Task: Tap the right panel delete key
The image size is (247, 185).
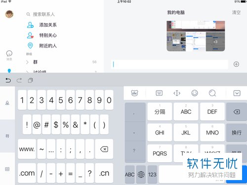Action: [x=237, y=112]
